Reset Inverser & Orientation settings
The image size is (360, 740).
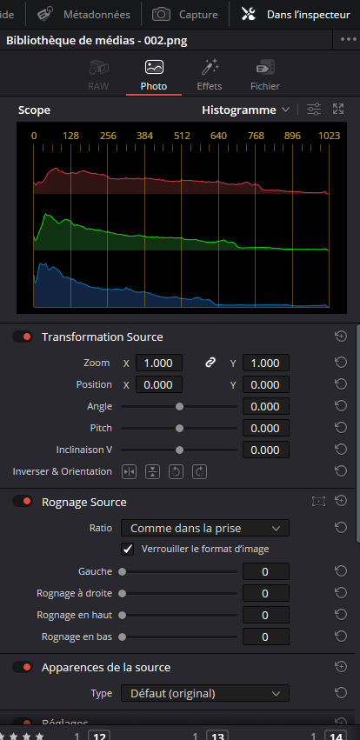pos(341,470)
